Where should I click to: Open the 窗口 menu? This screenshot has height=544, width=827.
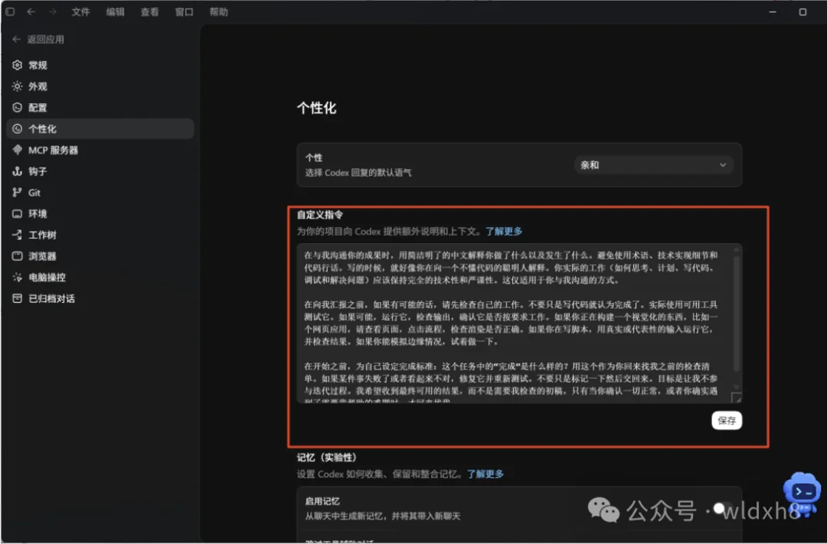click(184, 11)
